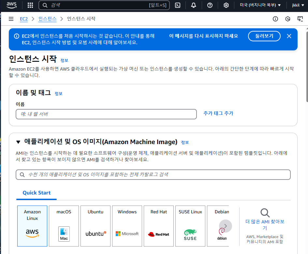Open the help question mark icon
This screenshot has width=308, height=254.
click(210, 5)
